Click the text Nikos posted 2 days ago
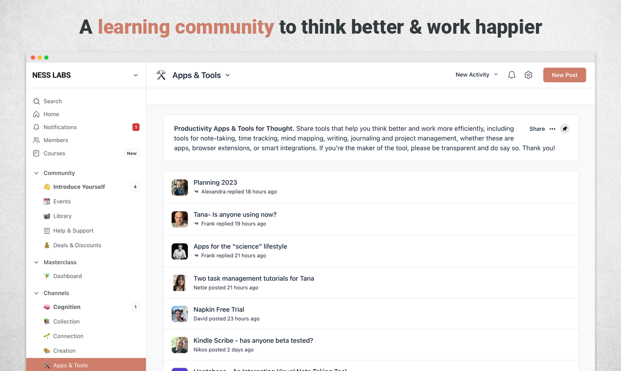This screenshot has height=371, width=621. pyautogui.click(x=223, y=350)
